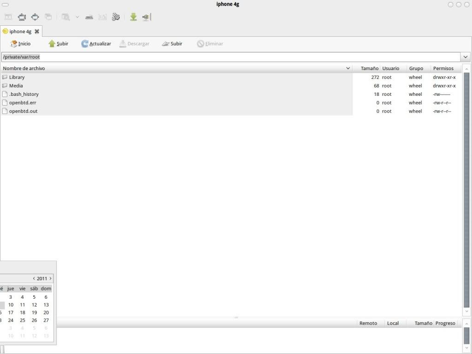Click the Progreso column header

(445, 323)
